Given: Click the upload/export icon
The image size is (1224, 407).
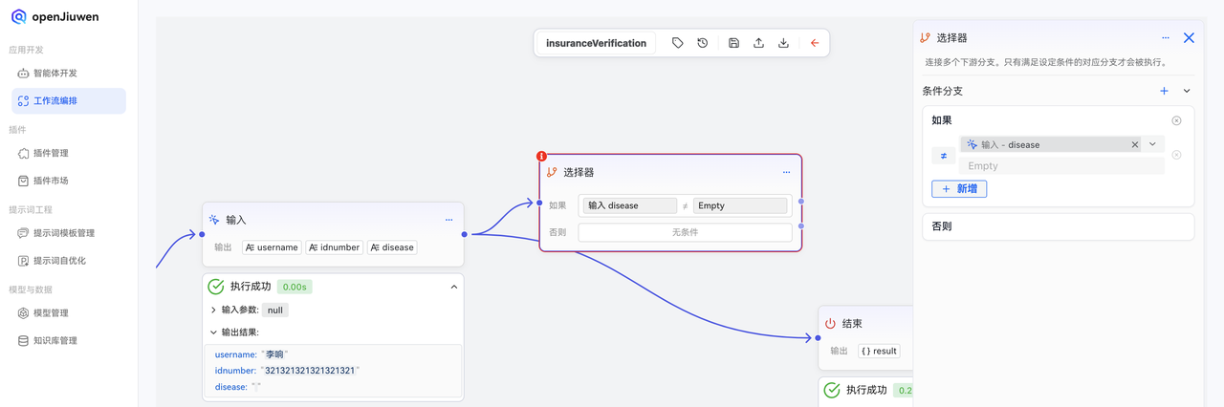Looking at the screenshot, I should (758, 43).
